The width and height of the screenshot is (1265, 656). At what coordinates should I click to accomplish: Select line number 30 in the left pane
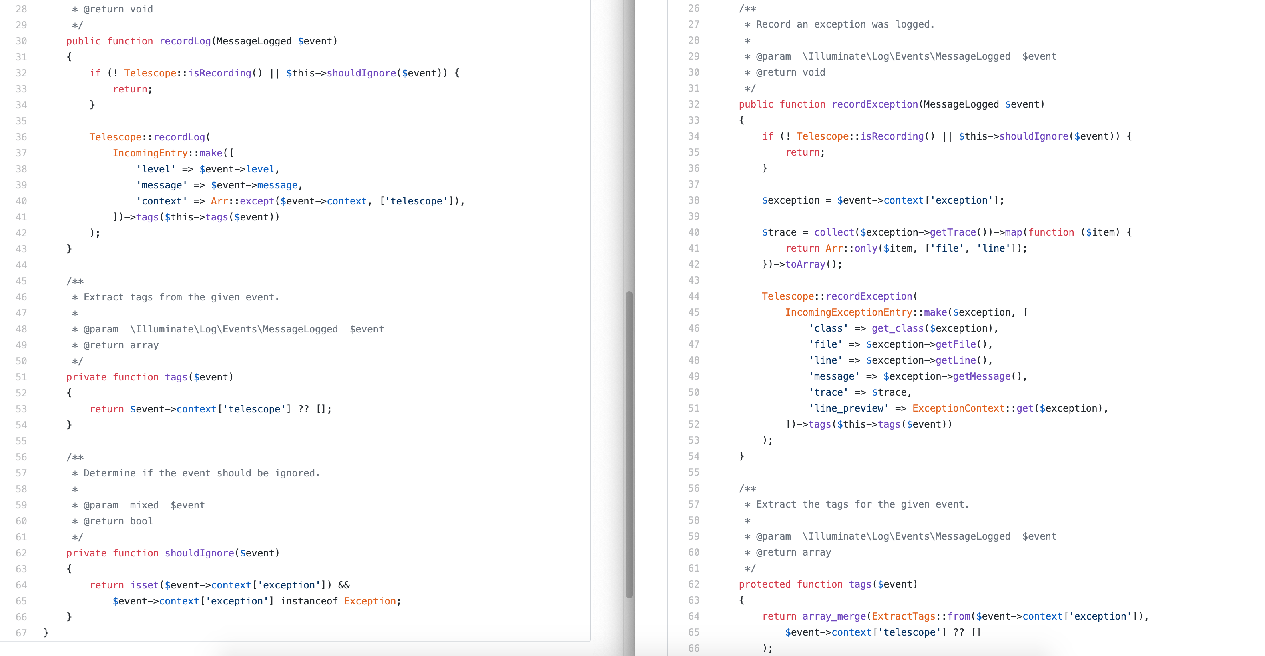click(22, 41)
